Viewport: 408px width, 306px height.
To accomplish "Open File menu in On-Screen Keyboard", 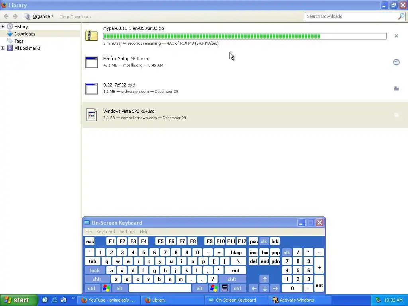I will click(x=88, y=231).
